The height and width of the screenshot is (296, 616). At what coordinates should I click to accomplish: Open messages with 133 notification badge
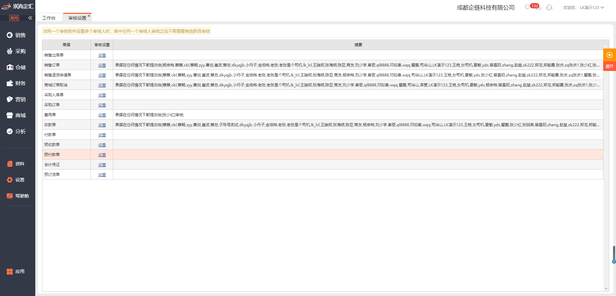528,7
